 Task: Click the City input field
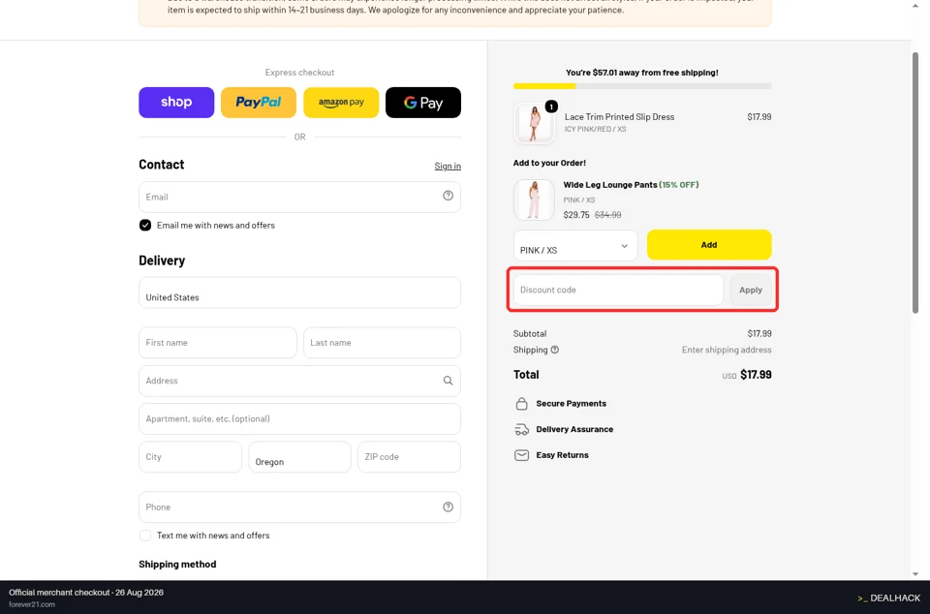pos(191,457)
